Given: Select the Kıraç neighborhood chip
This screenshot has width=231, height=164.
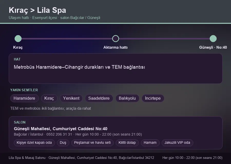Looking at the screenshot, I should coord(49,98).
